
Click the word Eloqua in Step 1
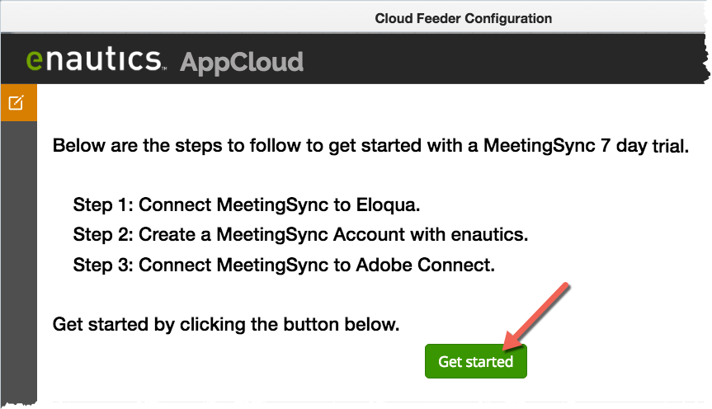pyautogui.click(x=388, y=204)
